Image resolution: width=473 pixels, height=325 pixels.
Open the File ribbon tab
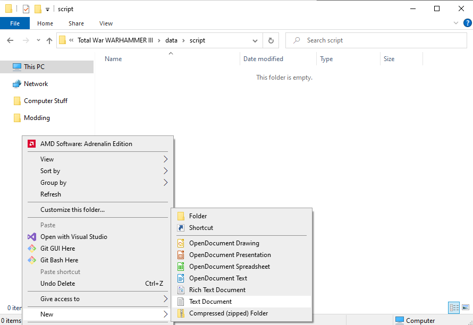pos(15,23)
